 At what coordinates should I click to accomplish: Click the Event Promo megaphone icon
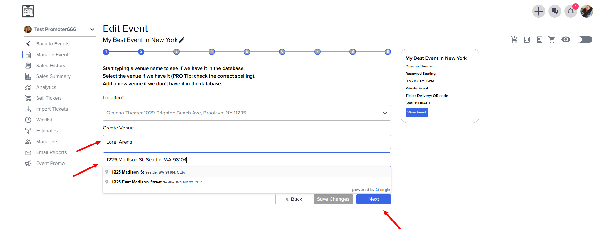pyautogui.click(x=28, y=163)
